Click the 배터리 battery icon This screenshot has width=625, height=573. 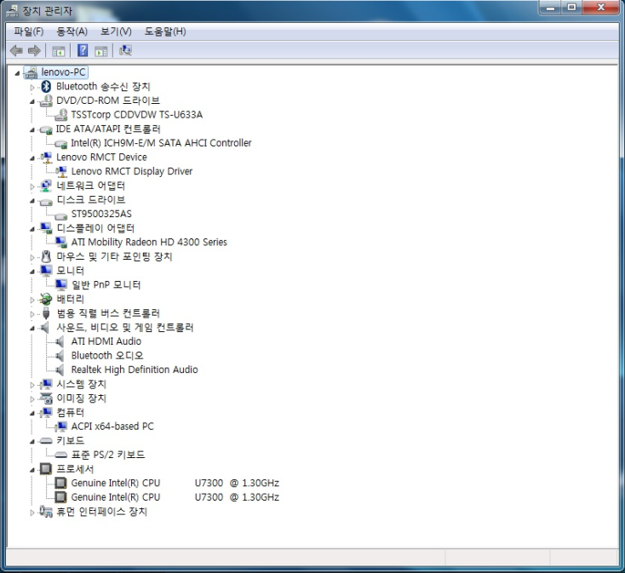pyautogui.click(x=46, y=299)
